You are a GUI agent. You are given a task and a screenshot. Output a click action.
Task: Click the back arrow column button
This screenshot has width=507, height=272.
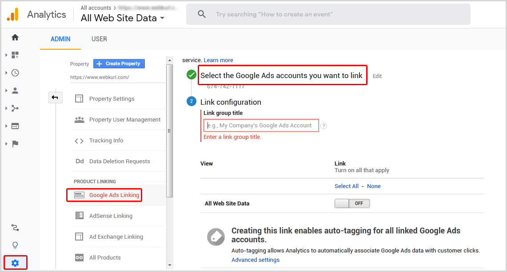coord(55,98)
